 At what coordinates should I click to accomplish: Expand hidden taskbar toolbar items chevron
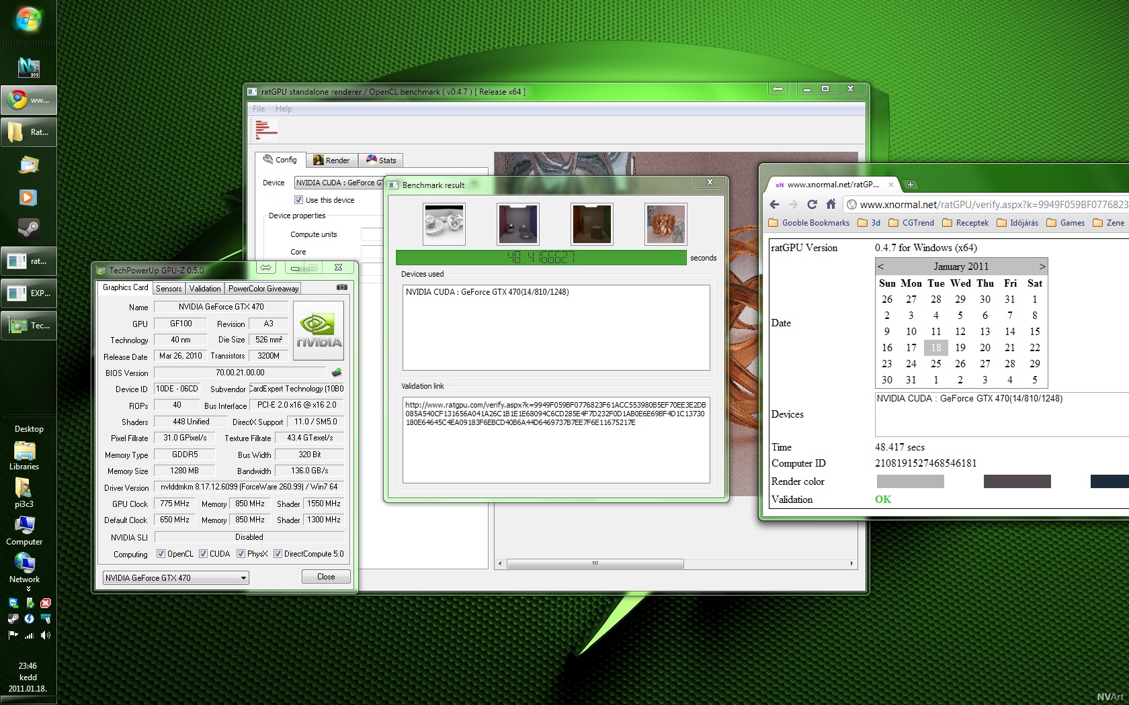[28, 589]
